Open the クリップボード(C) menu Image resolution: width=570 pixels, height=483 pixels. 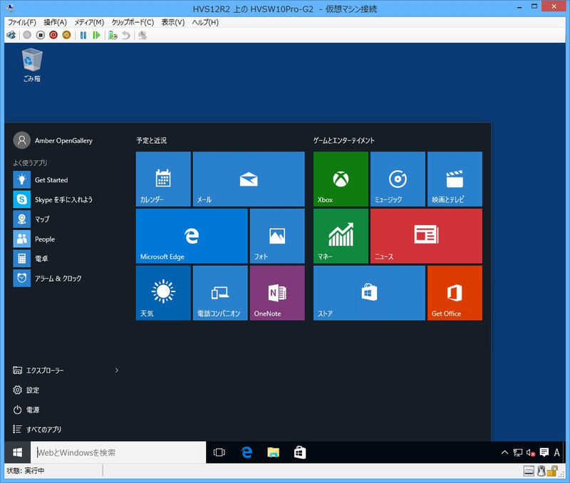133,23
